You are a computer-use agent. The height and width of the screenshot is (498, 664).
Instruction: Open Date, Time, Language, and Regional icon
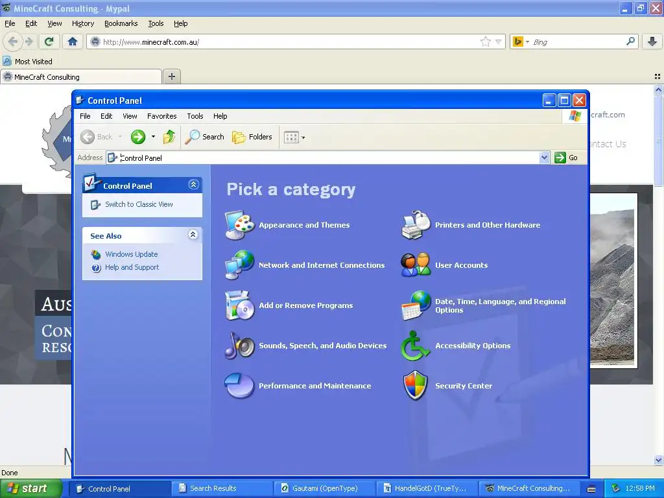(x=416, y=305)
